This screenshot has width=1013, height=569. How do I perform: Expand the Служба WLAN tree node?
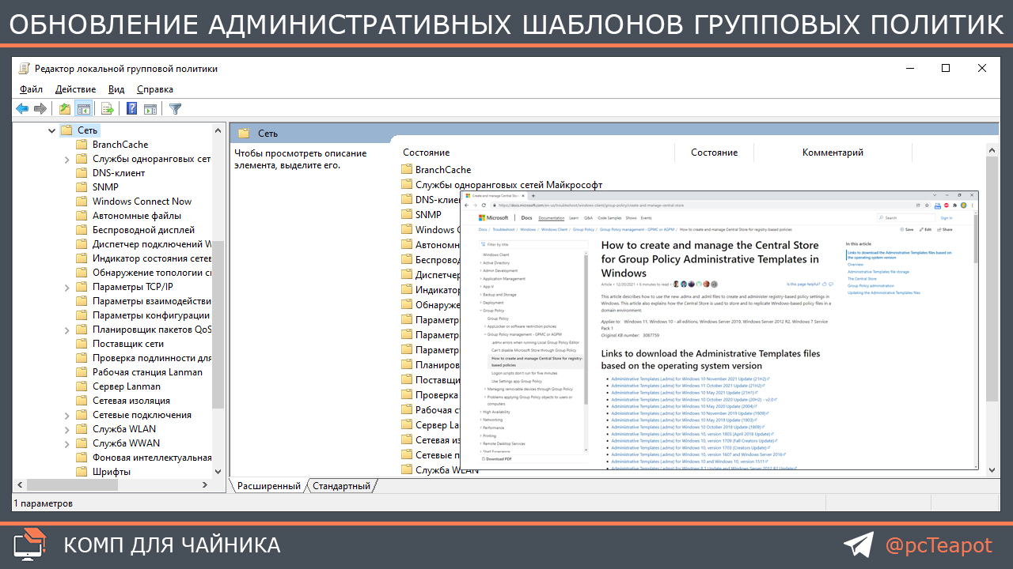pos(67,429)
